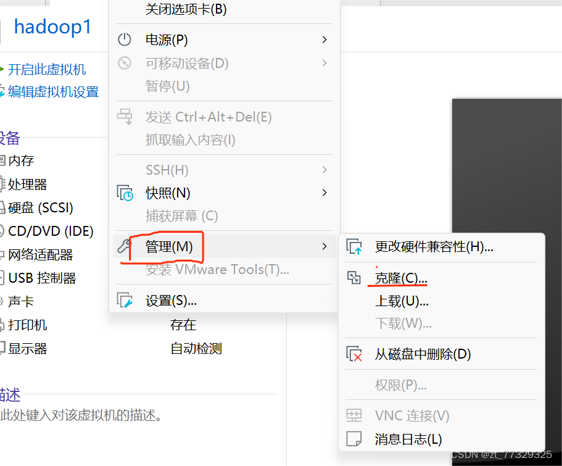Click the hadoop1 virtual machine title
562x466 pixels.
coord(52,27)
